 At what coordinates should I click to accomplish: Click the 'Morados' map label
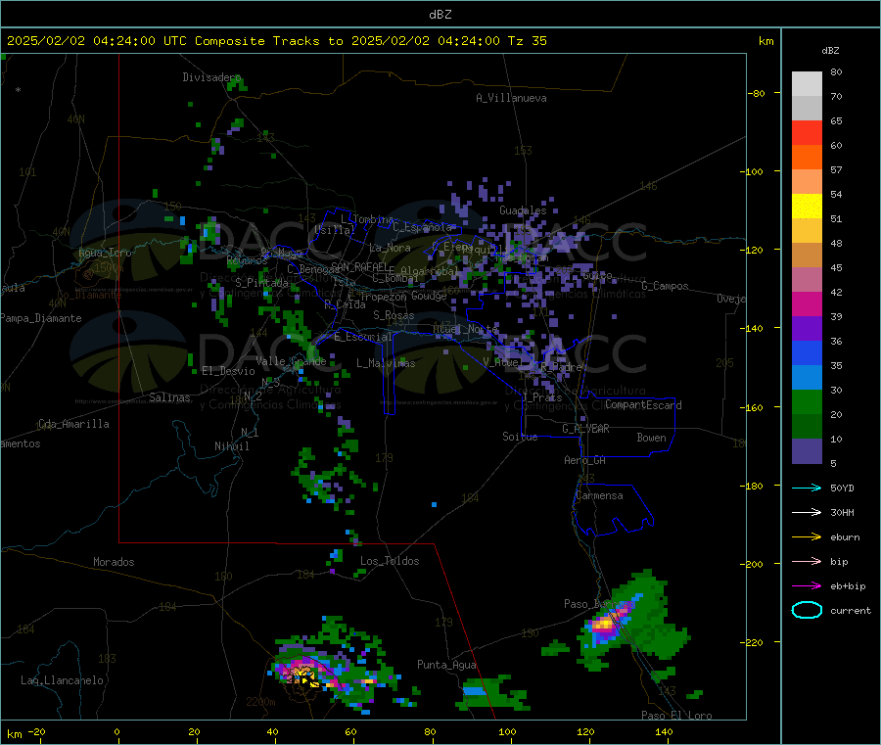pos(114,562)
